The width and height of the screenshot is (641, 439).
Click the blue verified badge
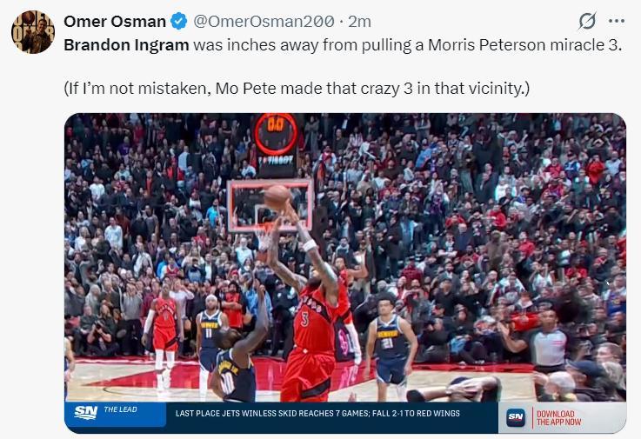pos(178,21)
